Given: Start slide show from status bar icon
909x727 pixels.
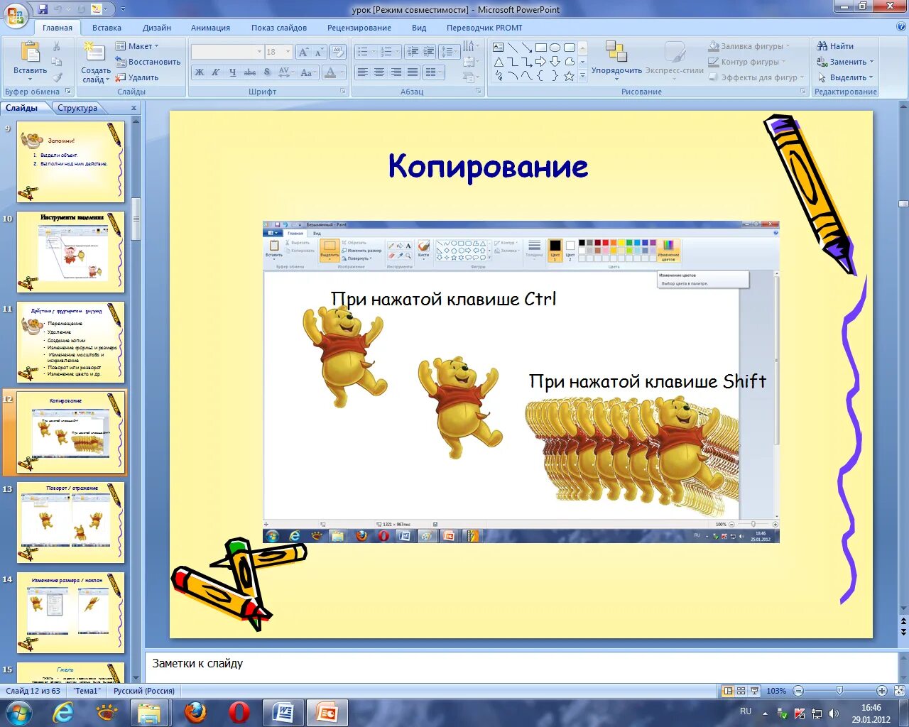Looking at the screenshot, I should click(x=754, y=691).
